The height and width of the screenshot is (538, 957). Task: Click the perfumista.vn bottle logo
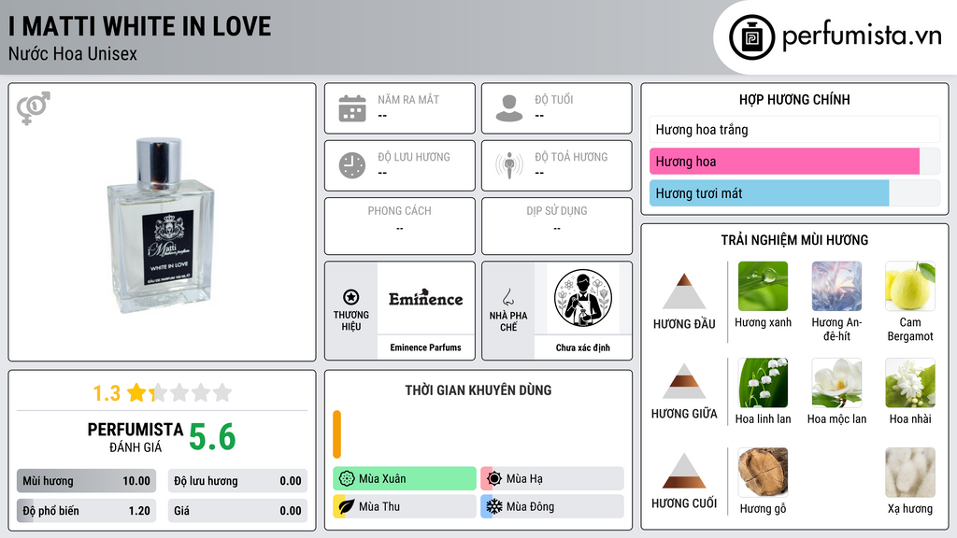pos(752,37)
